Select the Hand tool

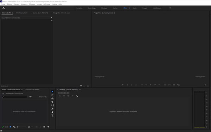52,112
